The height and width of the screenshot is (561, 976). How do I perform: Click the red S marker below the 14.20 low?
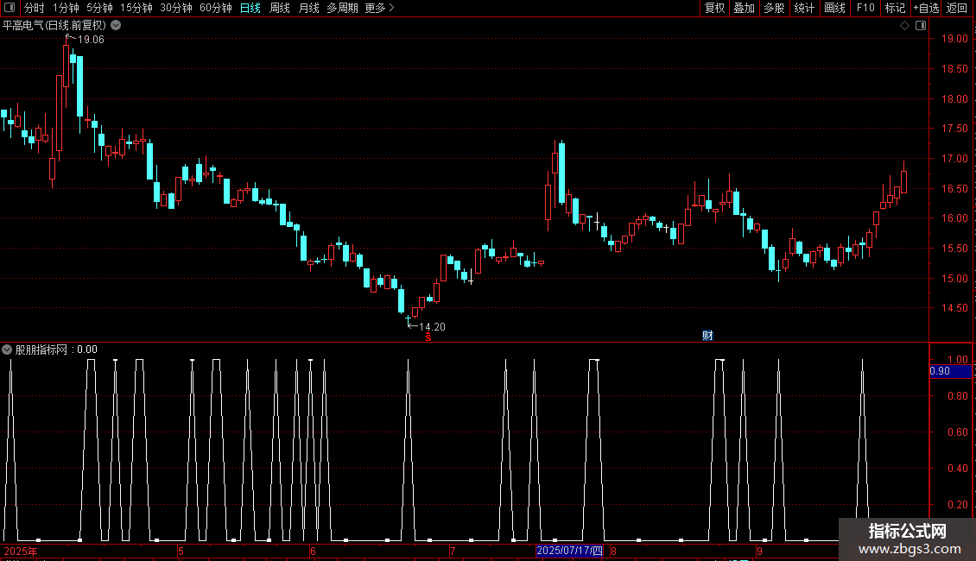[x=428, y=337]
